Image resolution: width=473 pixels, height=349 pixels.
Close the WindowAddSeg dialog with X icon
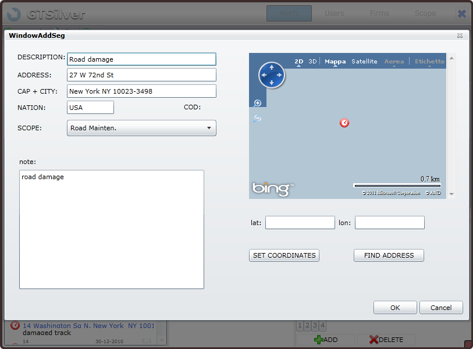[460, 35]
